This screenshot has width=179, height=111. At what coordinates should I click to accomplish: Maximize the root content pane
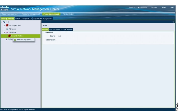(173, 21)
